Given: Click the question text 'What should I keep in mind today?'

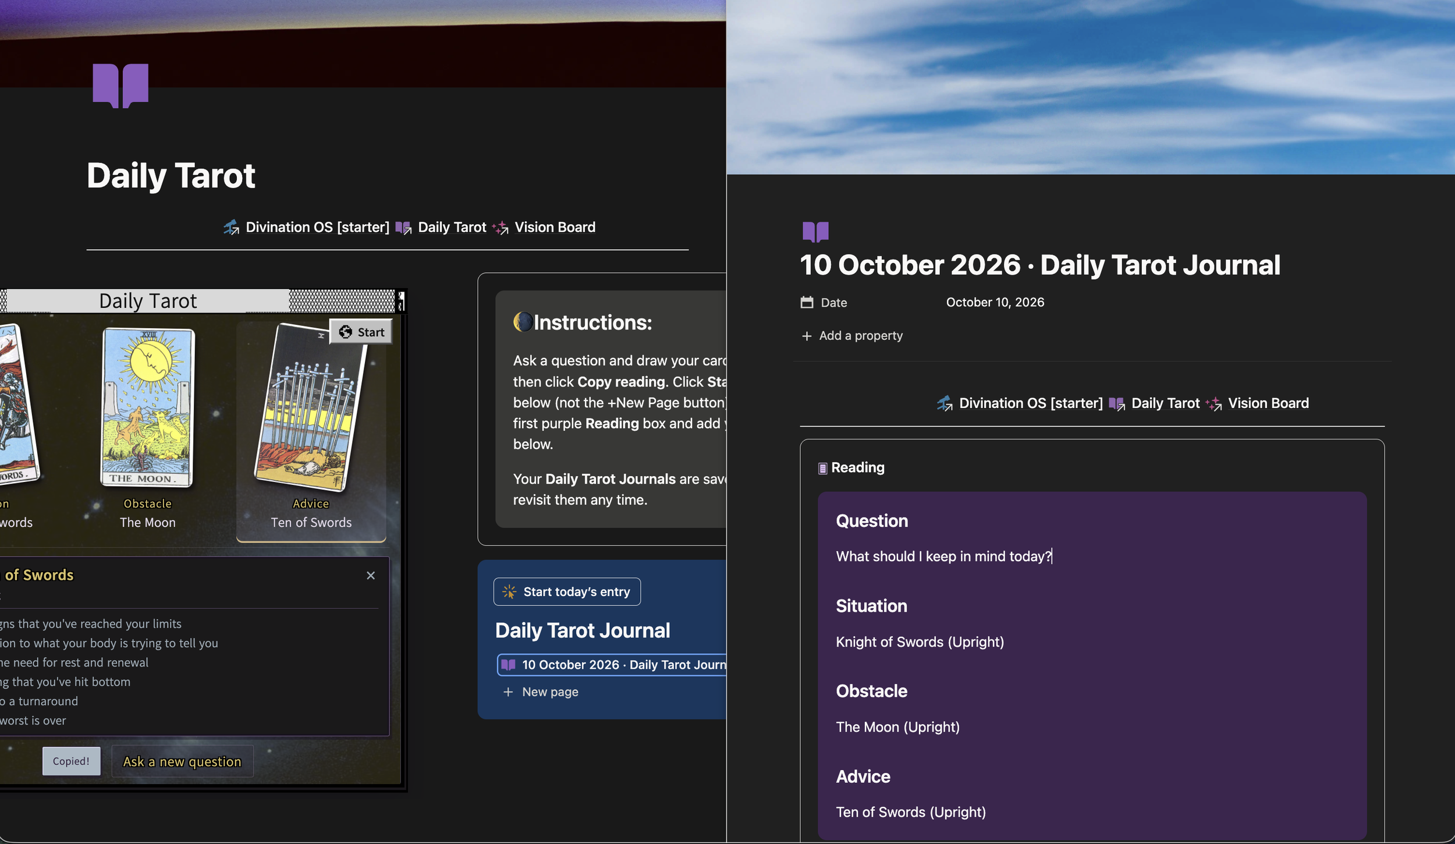Looking at the screenshot, I should pyautogui.click(x=943, y=556).
